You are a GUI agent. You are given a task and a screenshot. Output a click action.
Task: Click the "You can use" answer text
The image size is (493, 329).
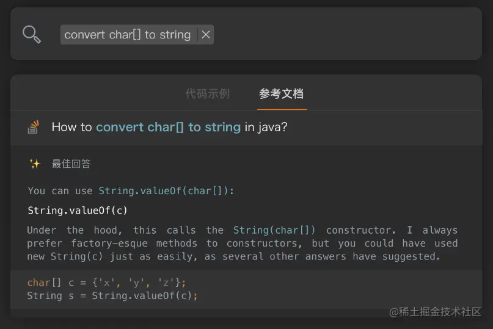[x=60, y=190]
